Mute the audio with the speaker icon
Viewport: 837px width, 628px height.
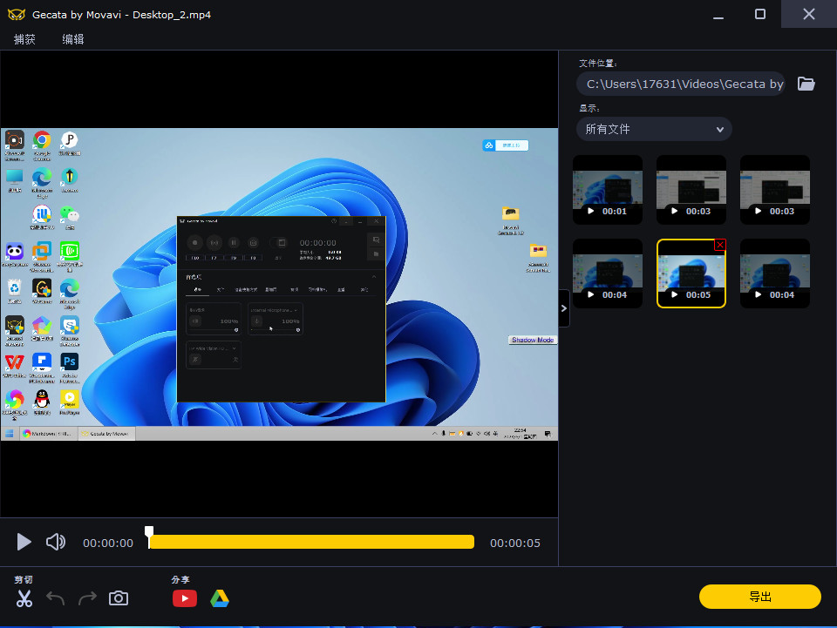[x=56, y=543]
